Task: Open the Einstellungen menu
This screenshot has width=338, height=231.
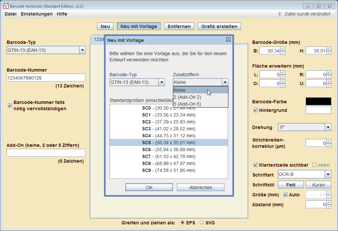Action: [x=37, y=14]
